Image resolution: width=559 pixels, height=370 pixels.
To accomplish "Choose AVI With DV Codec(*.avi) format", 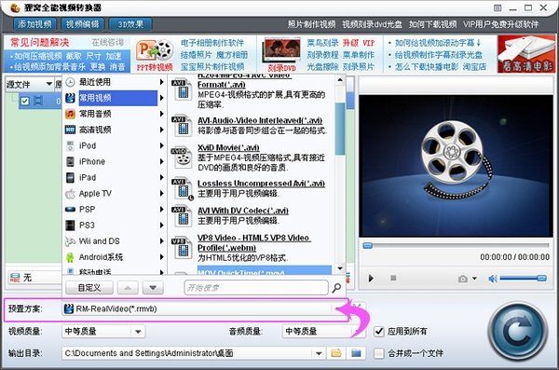I will click(x=243, y=211).
